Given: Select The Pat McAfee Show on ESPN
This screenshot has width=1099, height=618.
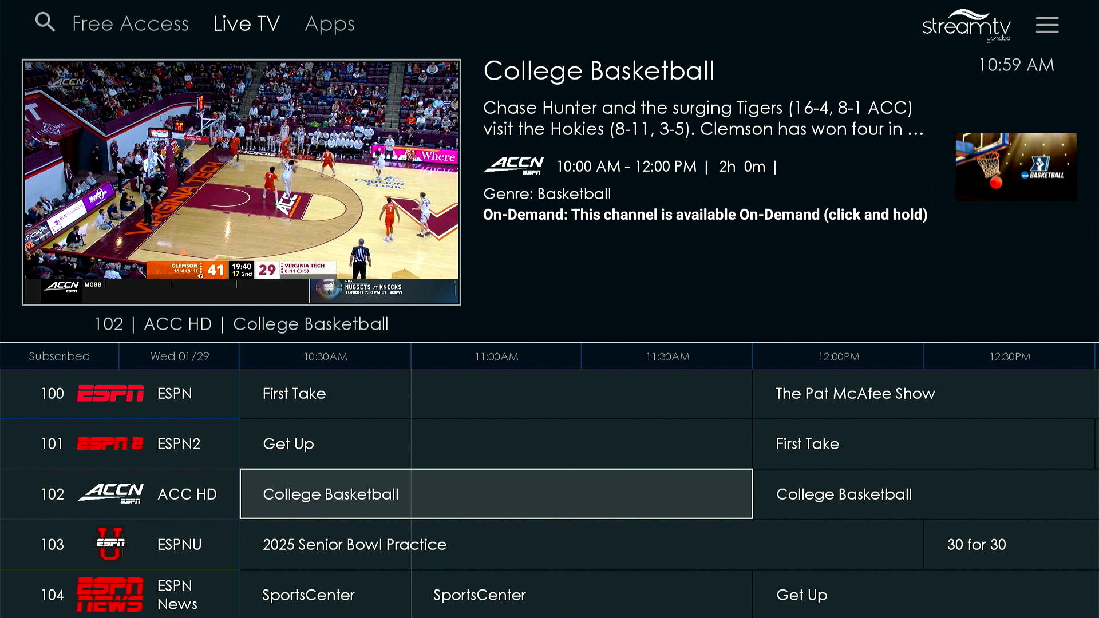Looking at the screenshot, I should tap(926, 394).
